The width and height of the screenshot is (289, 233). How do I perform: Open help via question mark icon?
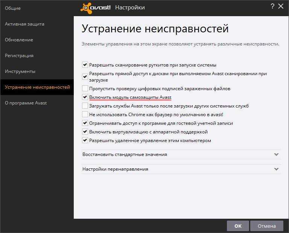(272, 6)
